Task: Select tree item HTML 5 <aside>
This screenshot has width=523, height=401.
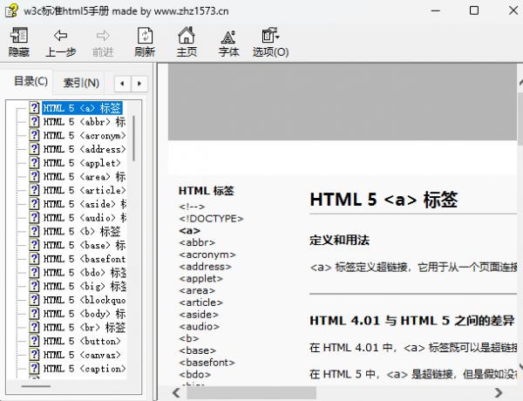Action: point(85,204)
